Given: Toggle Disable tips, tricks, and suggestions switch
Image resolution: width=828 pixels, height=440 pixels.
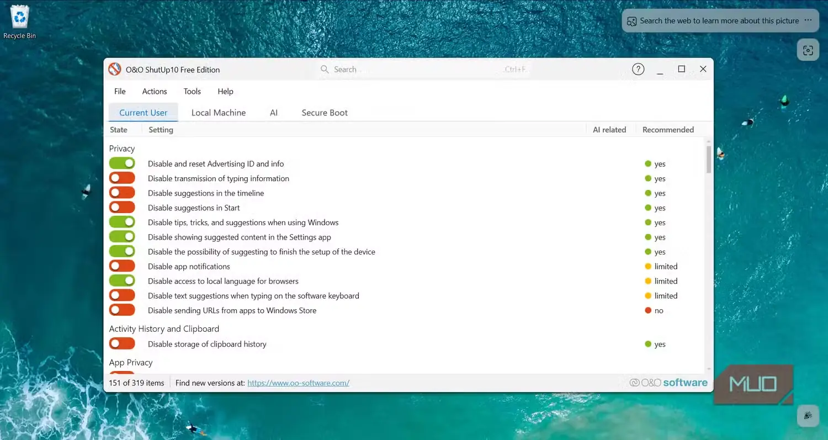Looking at the screenshot, I should (122, 222).
